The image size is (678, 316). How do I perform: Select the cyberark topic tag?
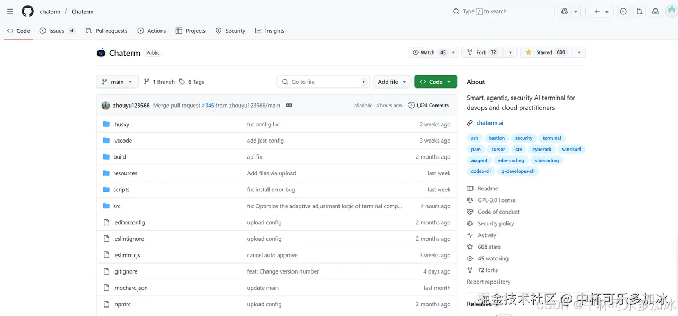coord(542,150)
